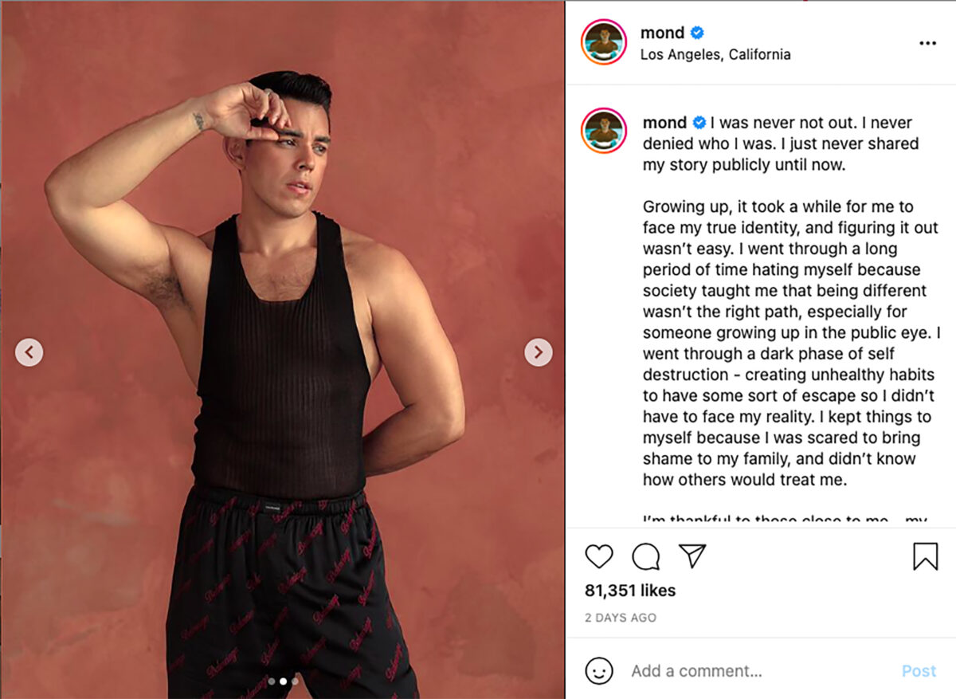View the 81,351 likes list

tap(629, 591)
